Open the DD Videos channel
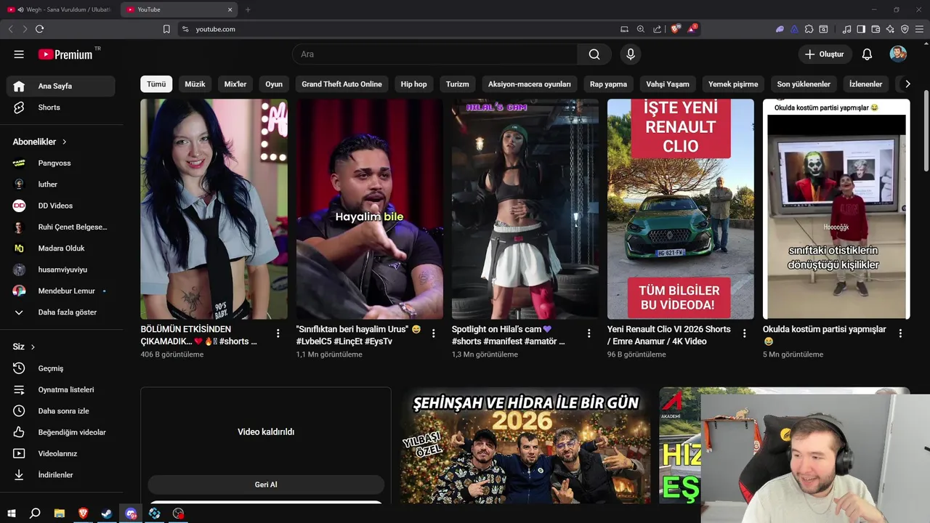 coord(61,206)
